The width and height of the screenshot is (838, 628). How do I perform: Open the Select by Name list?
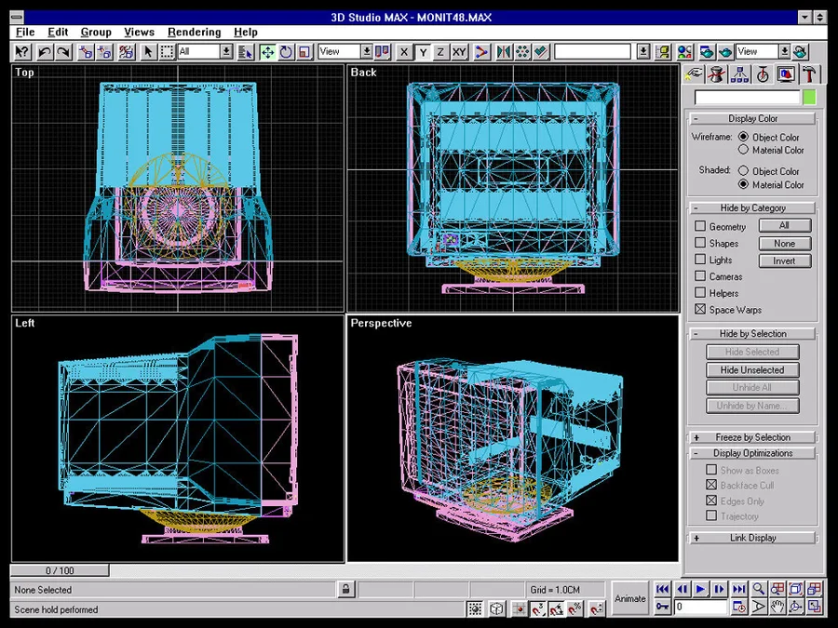click(245, 52)
